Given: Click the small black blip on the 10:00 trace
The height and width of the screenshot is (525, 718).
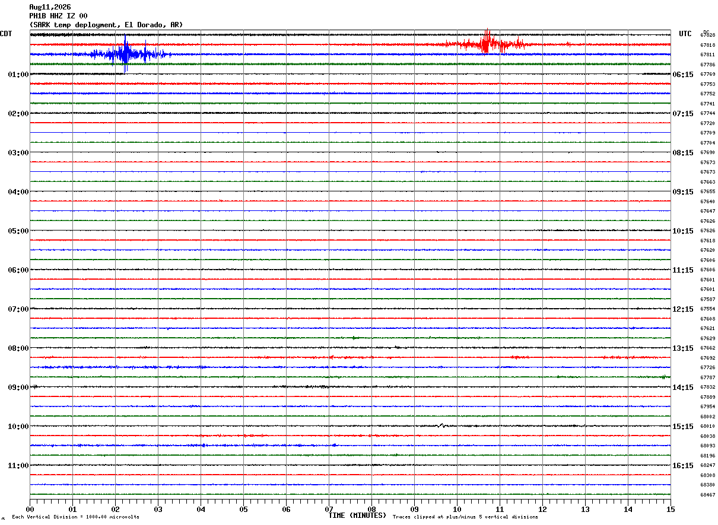Looking at the screenshot, I should [441, 425].
